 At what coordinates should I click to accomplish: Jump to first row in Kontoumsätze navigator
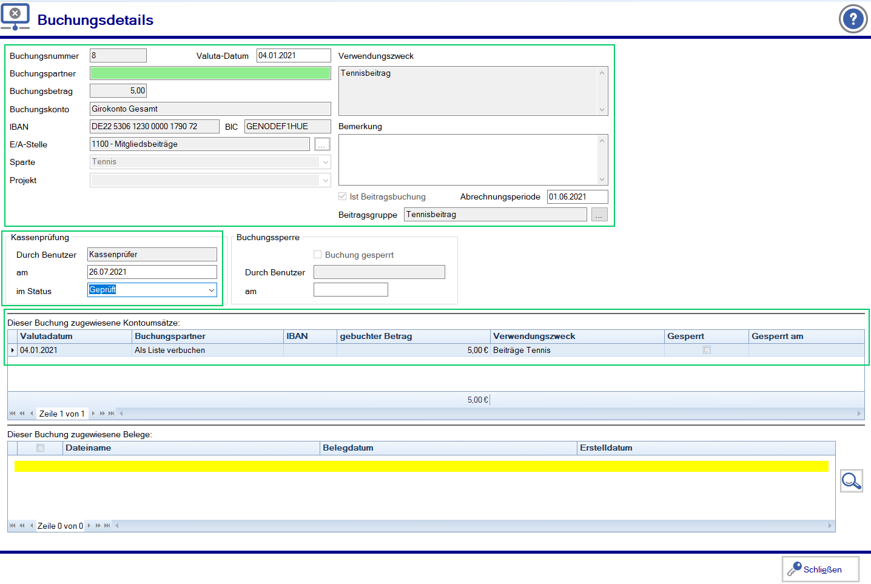(x=13, y=414)
